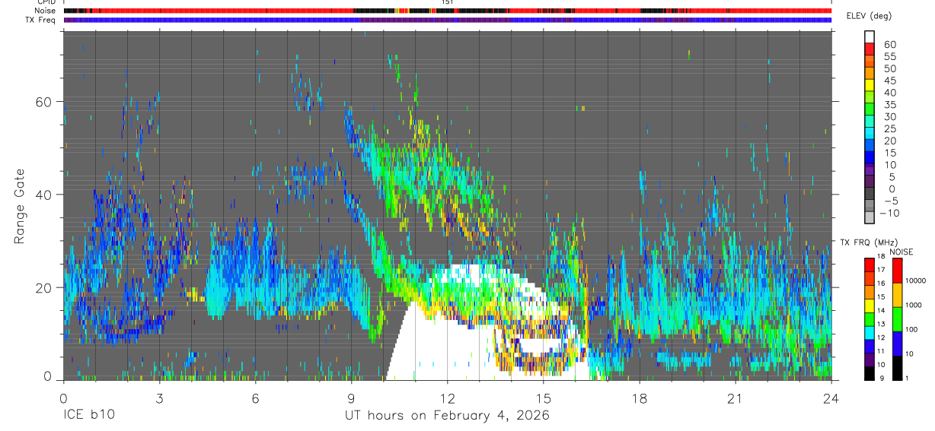Click the 'ICE b10' radar beam label
The width and height of the screenshot is (935, 431).
tap(90, 416)
